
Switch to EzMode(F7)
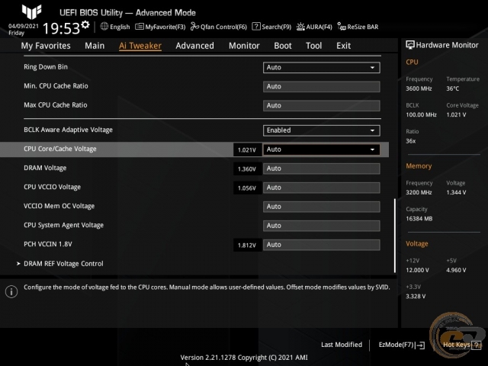pyautogui.click(x=396, y=345)
